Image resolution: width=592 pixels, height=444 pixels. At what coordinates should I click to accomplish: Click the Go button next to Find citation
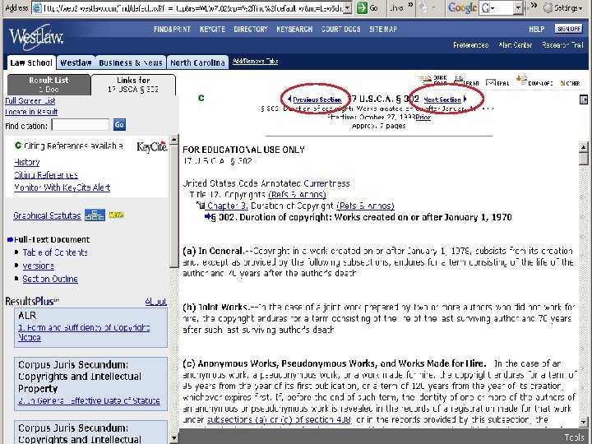(x=119, y=125)
